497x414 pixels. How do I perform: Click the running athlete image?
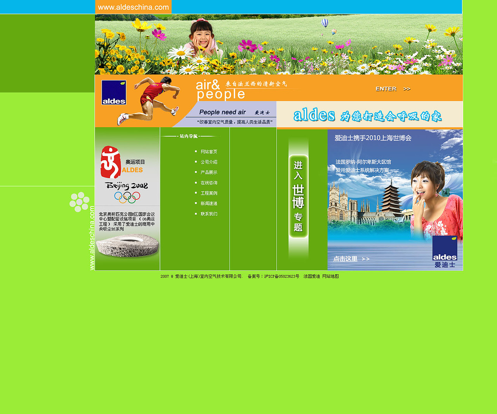149,100
